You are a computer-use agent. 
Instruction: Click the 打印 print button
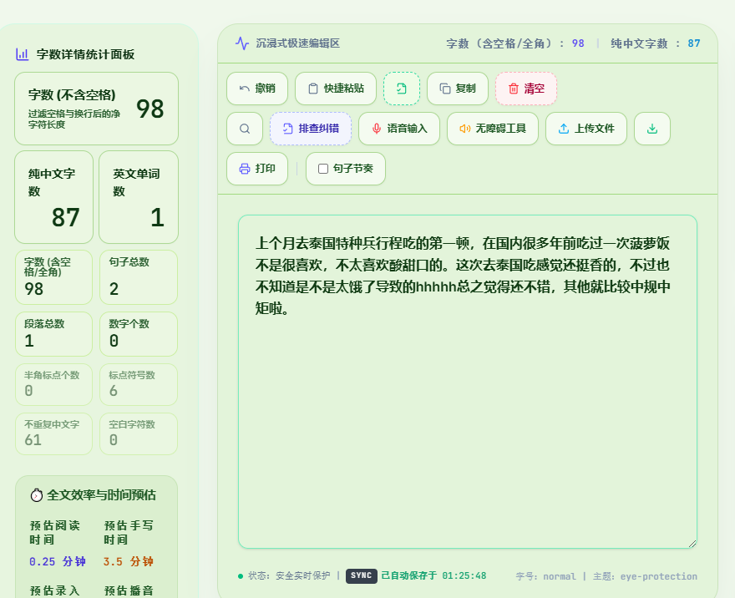pos(257,169)
